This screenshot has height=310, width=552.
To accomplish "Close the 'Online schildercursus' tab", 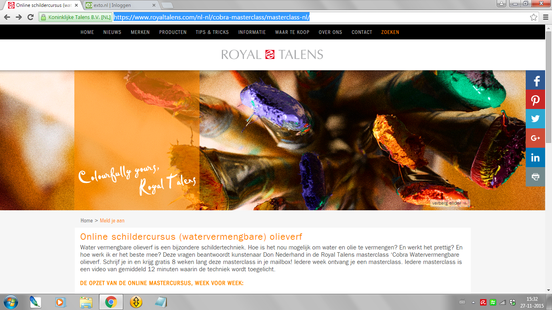I will point(76,6).
